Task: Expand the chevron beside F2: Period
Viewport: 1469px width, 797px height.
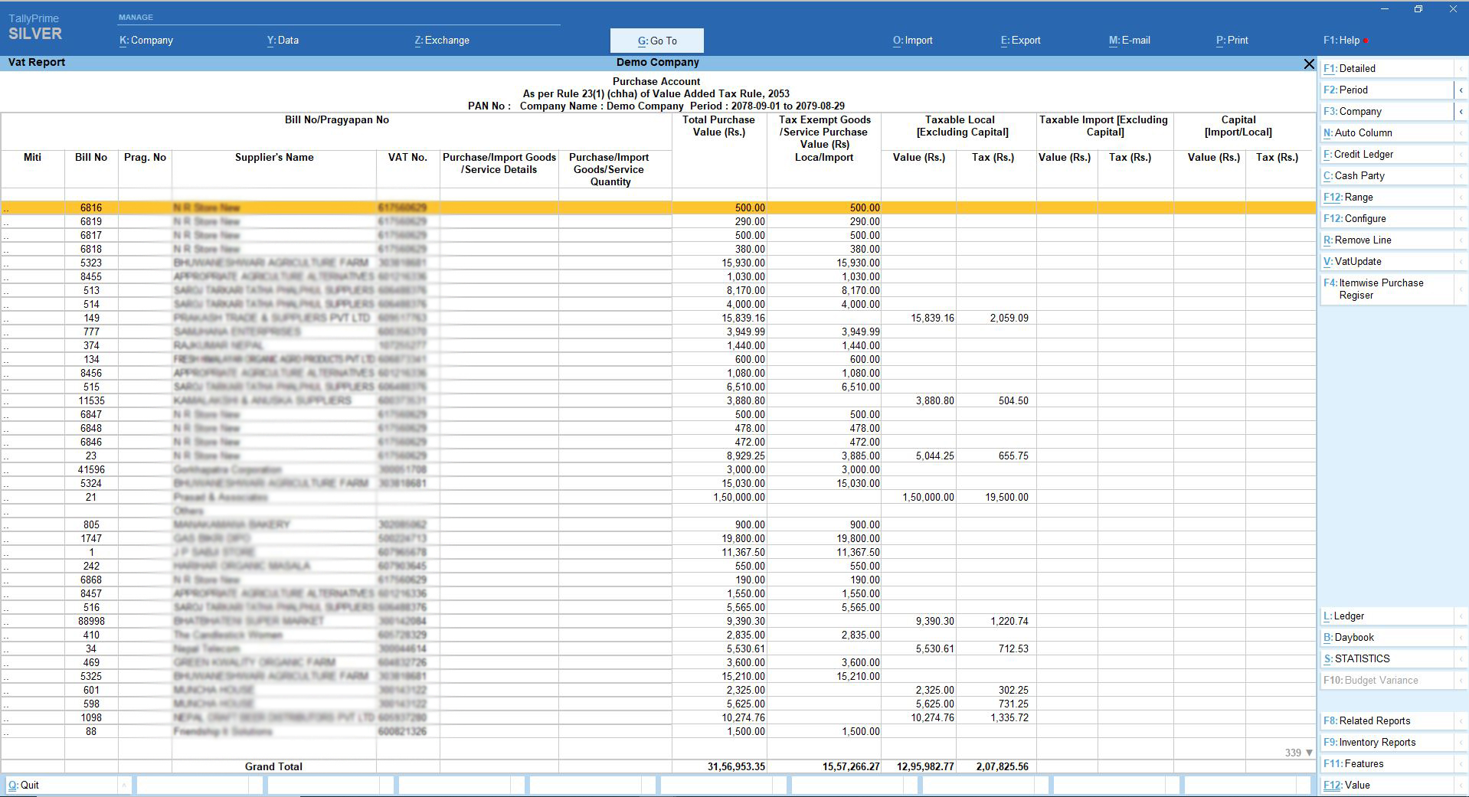Action: point(1461,90)
